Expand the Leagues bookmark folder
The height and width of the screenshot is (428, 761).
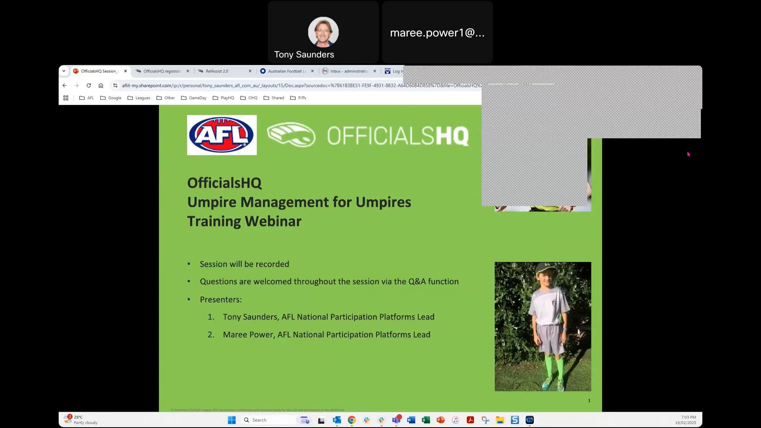139,98
